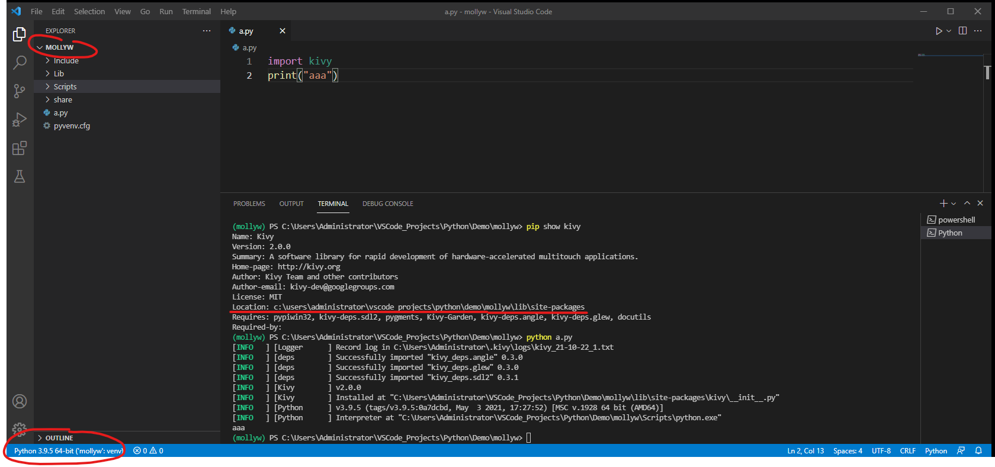Open a.py in the file explorer
This screenshot has height=467, width=995.
click(x=127, y=112)
